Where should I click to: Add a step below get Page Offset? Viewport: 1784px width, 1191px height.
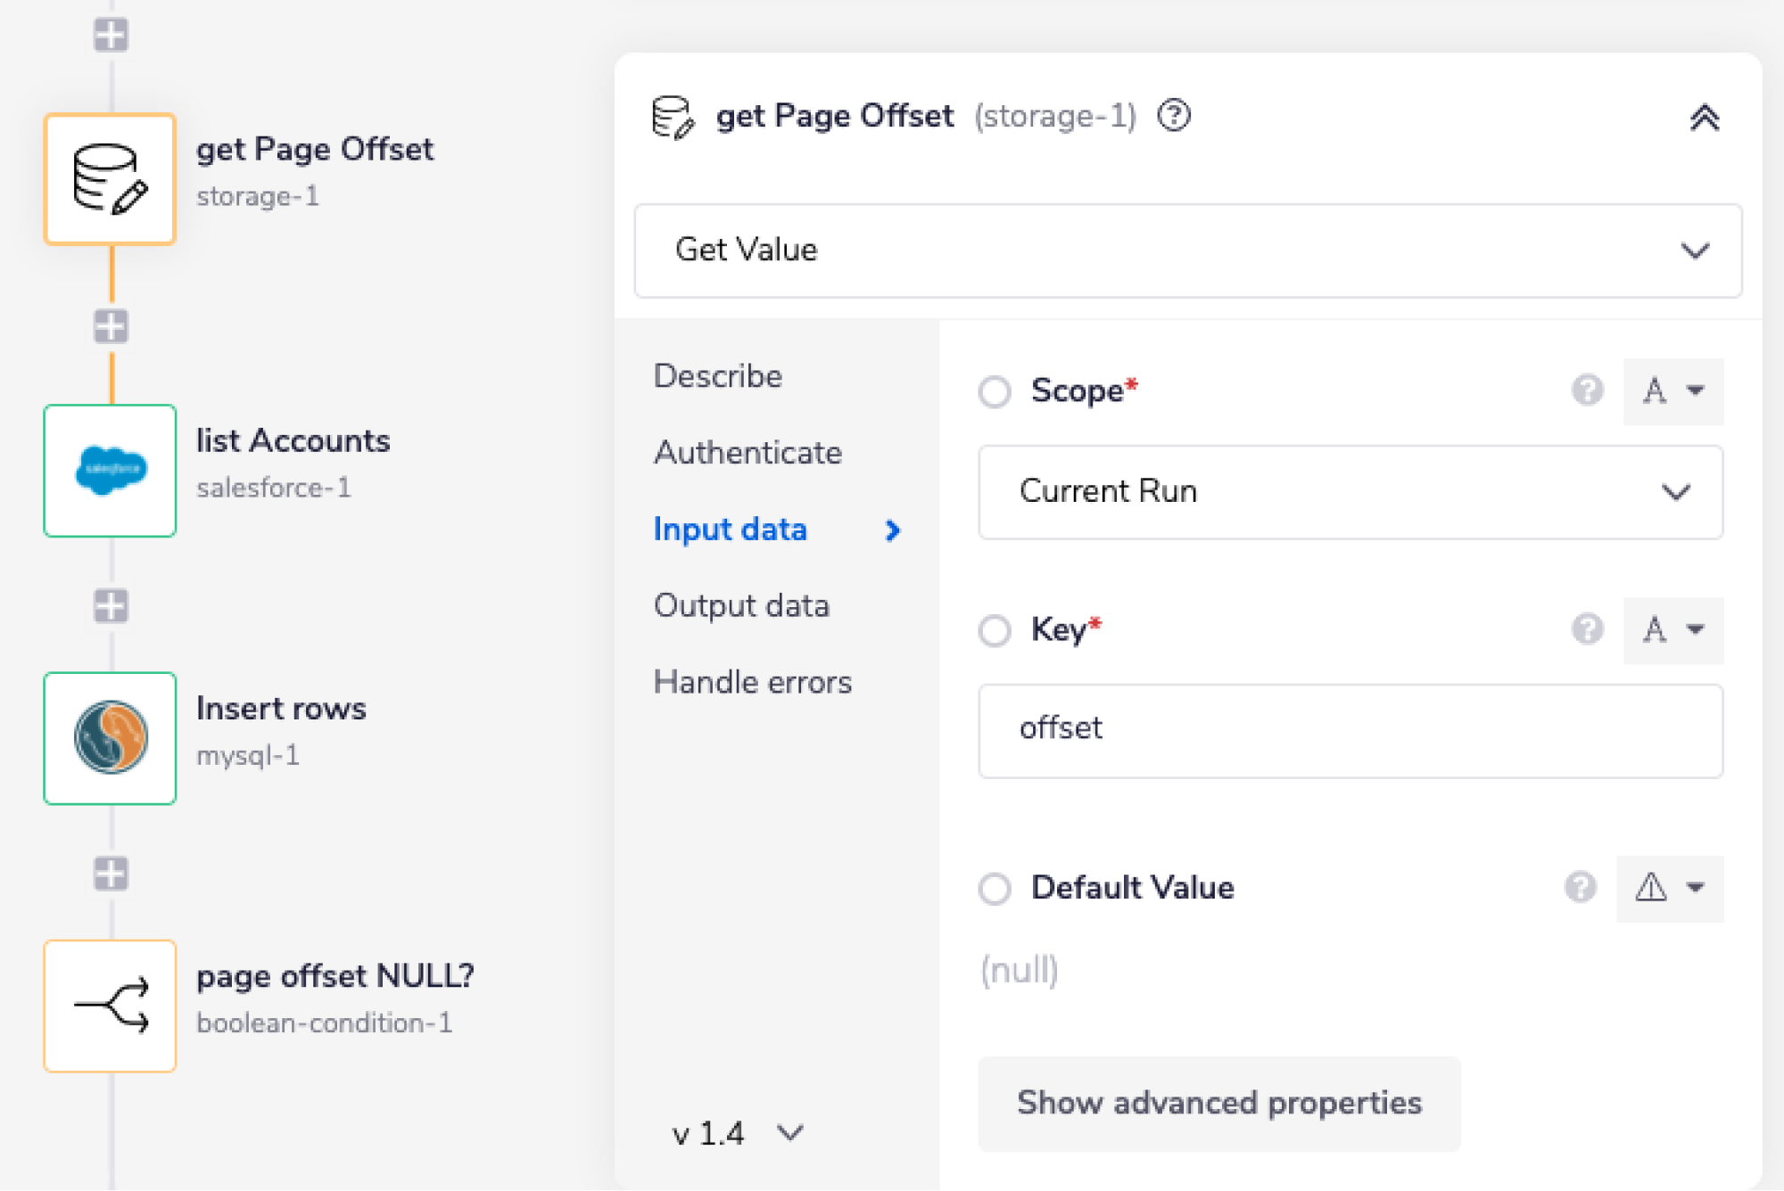pos(111,326)
